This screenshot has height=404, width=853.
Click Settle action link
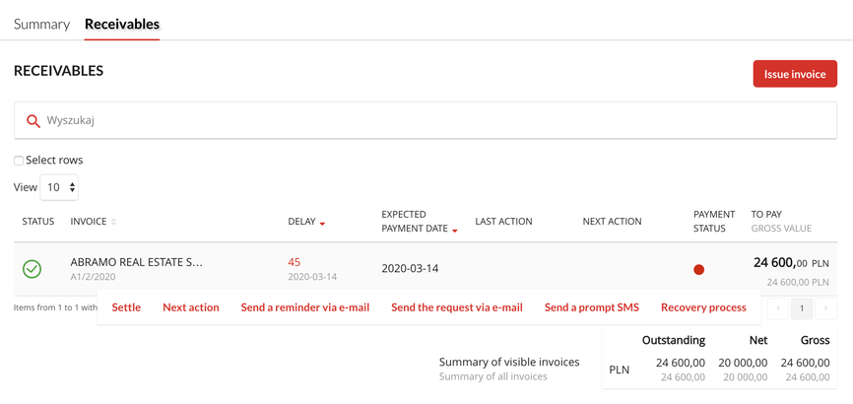[126, 307]
